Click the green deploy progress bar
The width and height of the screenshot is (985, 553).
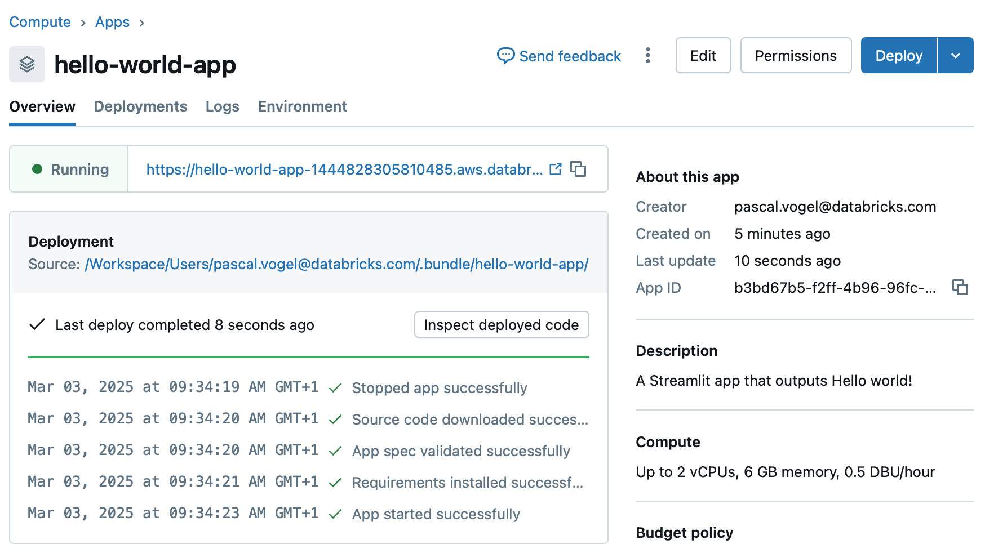coord(309,356)
